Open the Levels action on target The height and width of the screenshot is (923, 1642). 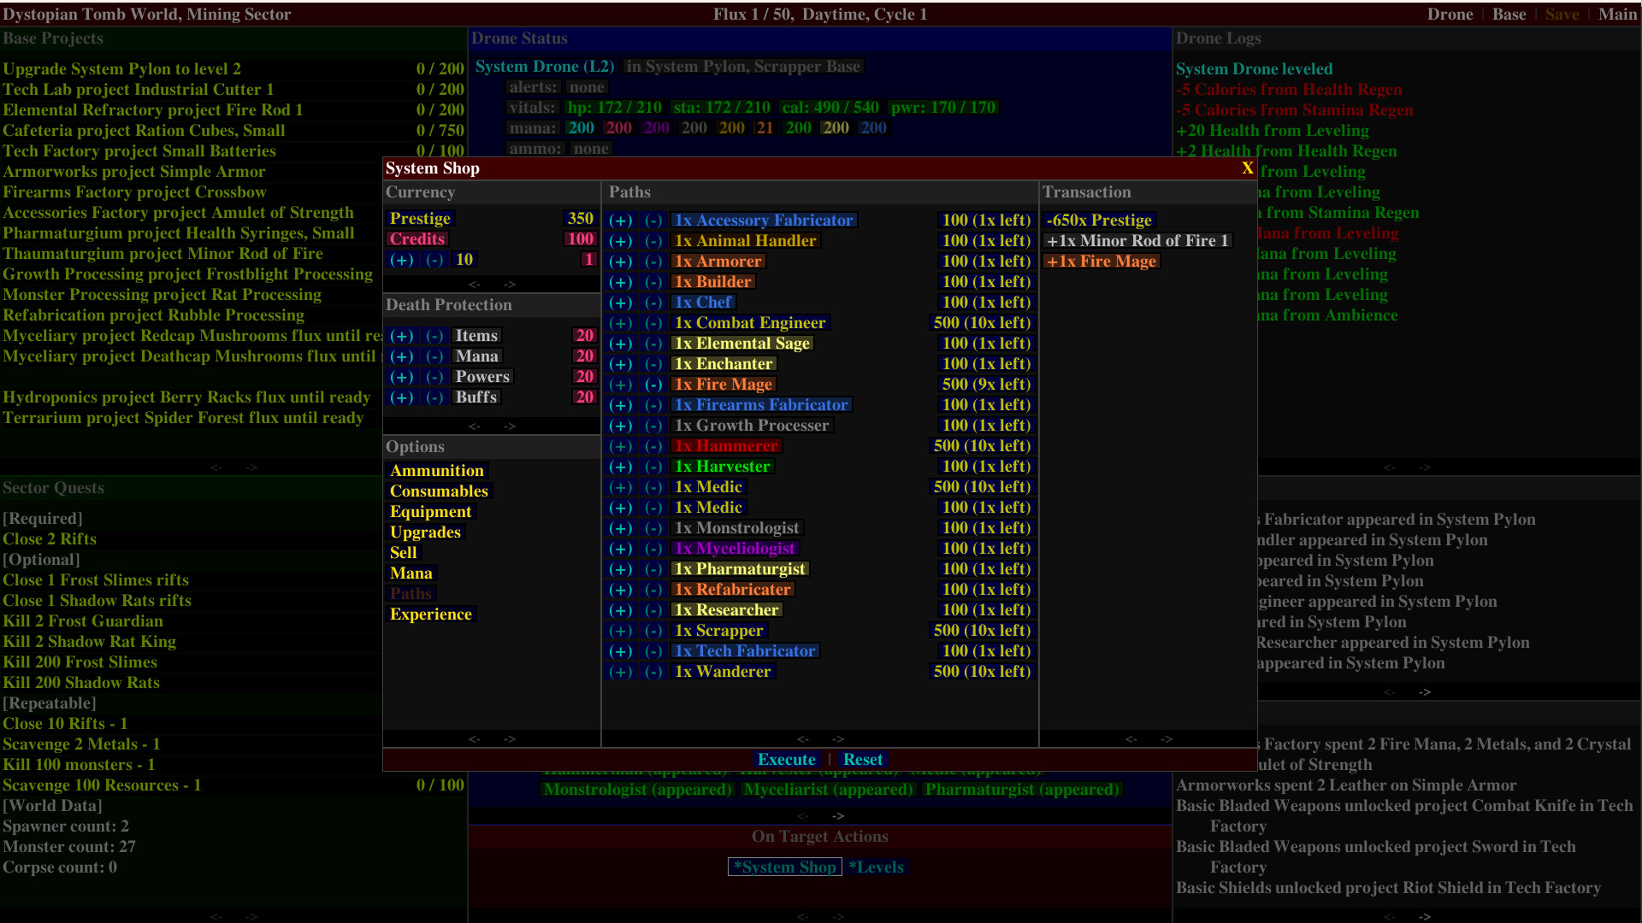(x=877, y=867)
